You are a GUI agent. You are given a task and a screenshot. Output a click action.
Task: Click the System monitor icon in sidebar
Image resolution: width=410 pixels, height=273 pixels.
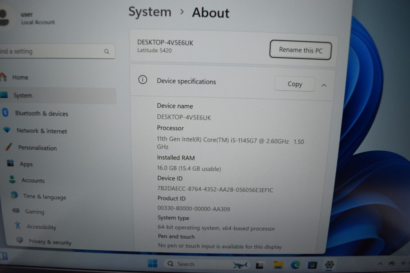tap(4, 95)
